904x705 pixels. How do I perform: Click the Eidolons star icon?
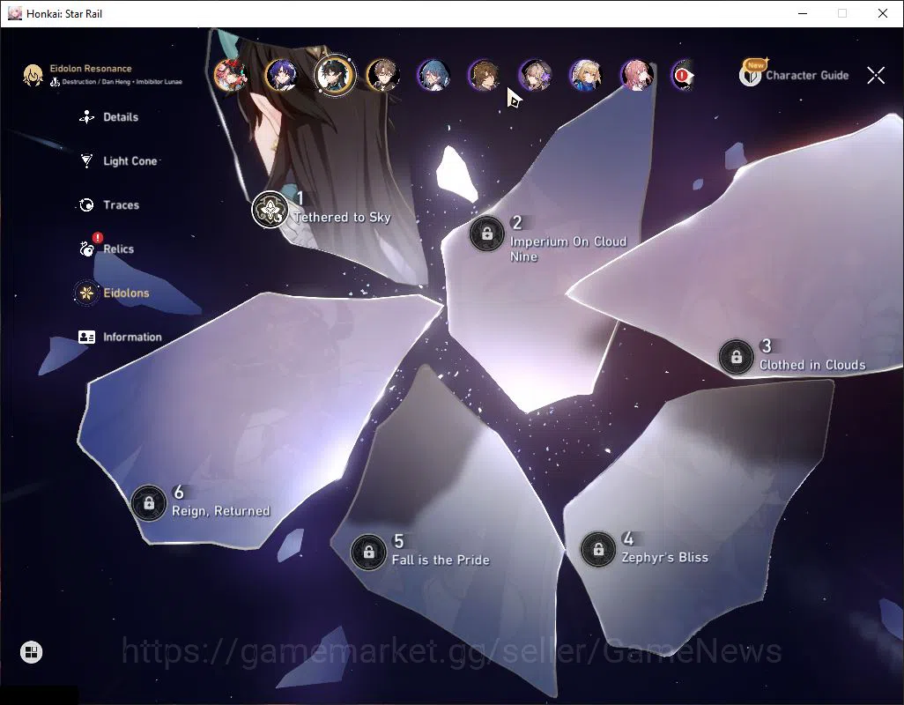tap(86, 293)
